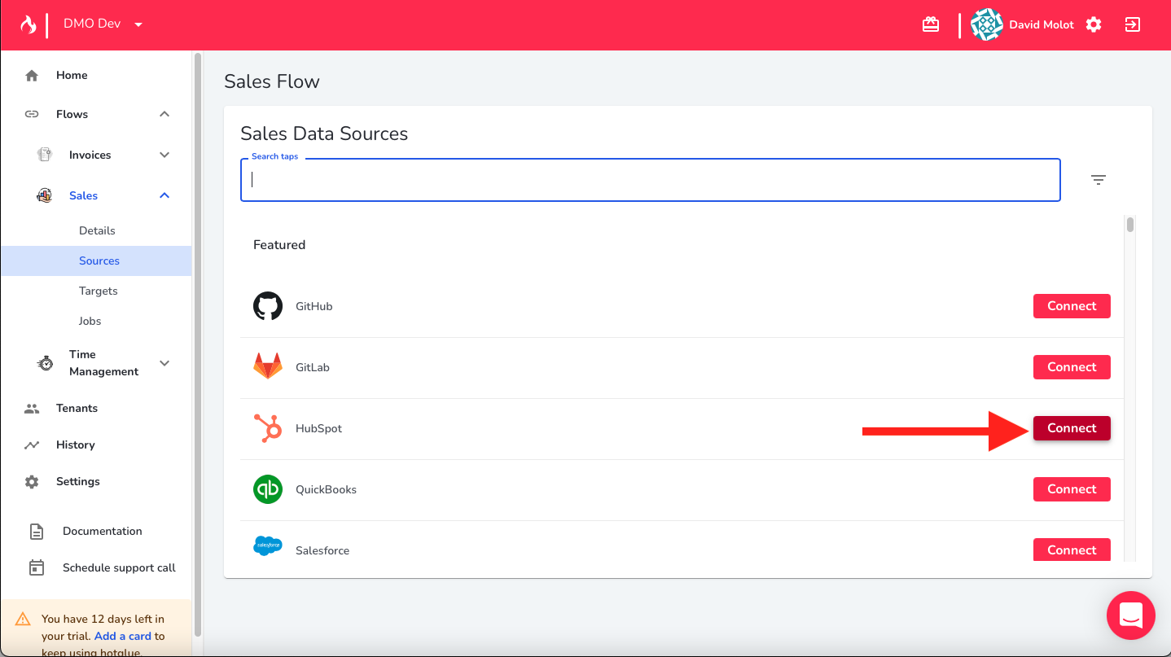Click the hotglue flame logo

click(x=29, y=24)
